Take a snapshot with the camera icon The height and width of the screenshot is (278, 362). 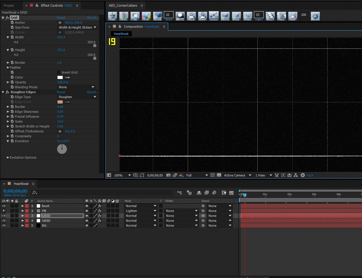point(168,175)
